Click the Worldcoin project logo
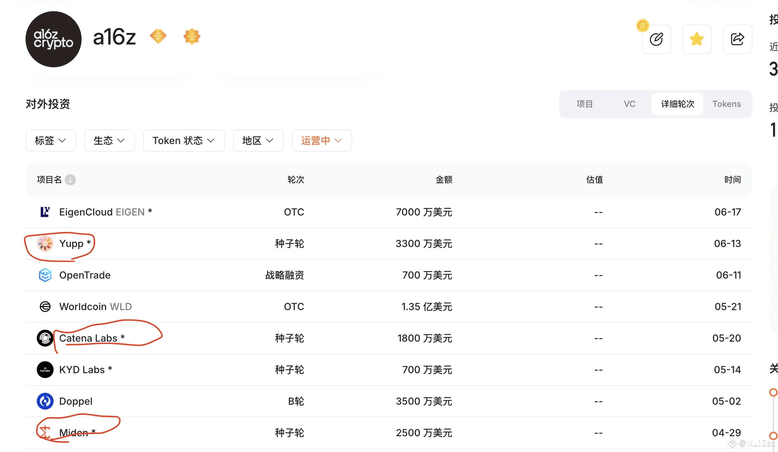This screenshot has height=452, width=778. pos(45,307)
